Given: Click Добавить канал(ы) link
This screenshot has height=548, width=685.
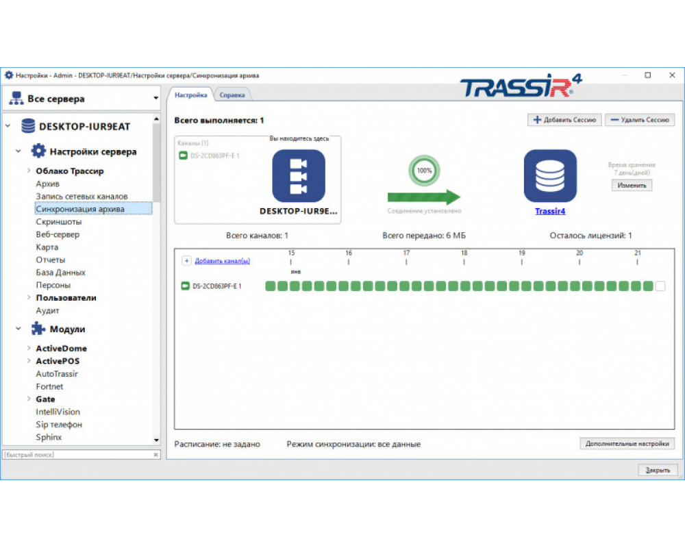Looking at the screenshot, I should 223,261.
